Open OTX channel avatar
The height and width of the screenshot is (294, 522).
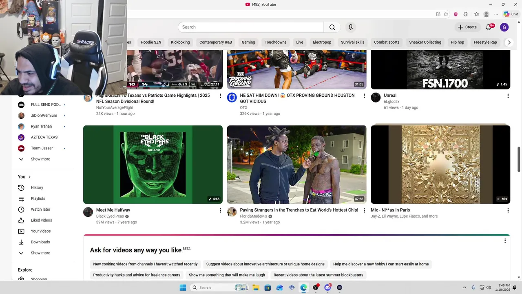click(x=232, y=98)
